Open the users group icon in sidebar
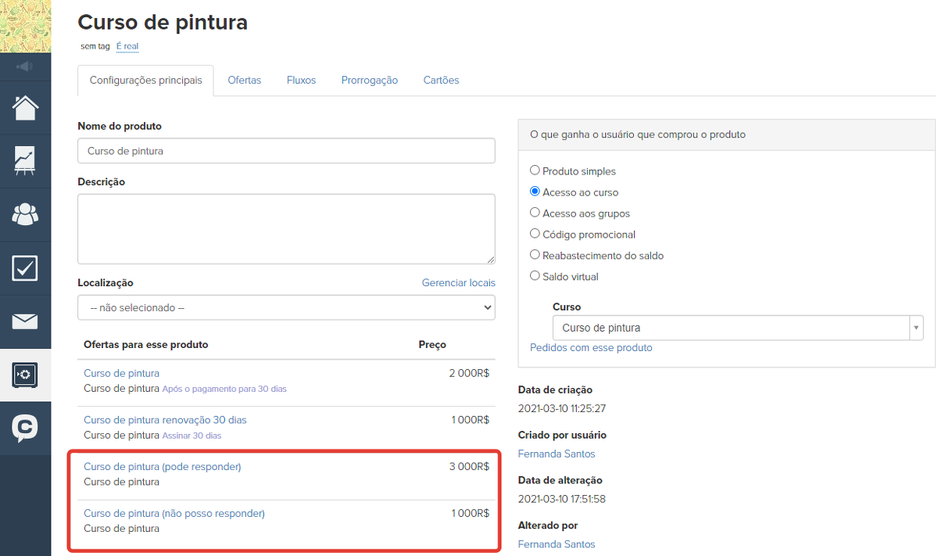This screenshot has width=938, height=556. point(25,214)
